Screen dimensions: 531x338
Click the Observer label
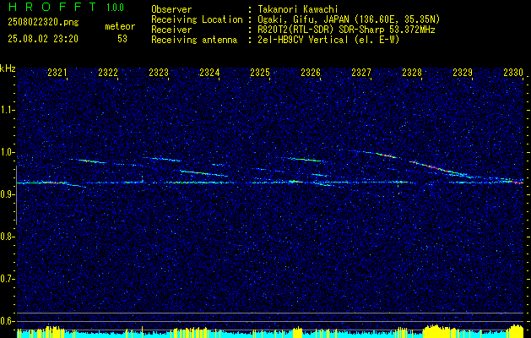(171, 9)
